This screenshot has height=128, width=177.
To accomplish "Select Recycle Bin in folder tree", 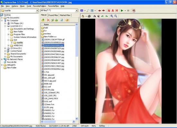I will click(x=12, y=62).
